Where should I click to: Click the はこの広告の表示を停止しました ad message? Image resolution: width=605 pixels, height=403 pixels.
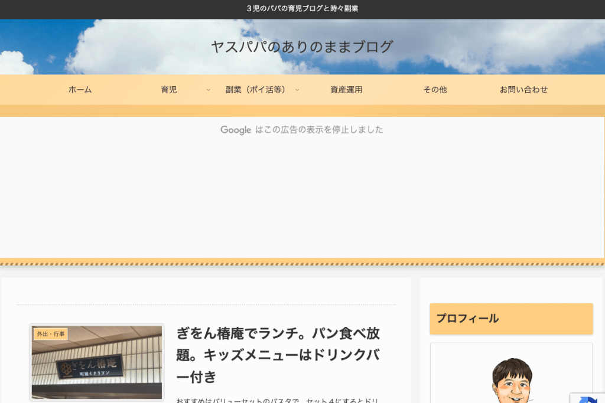click(319, 130)
